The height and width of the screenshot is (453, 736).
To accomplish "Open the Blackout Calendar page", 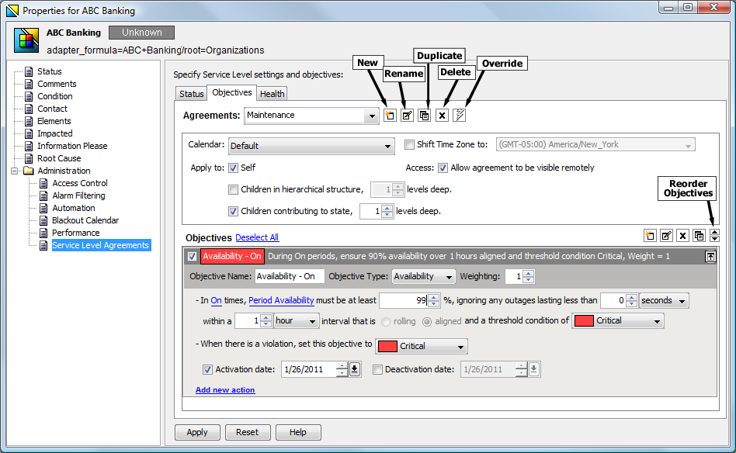I will pos(85,220).
